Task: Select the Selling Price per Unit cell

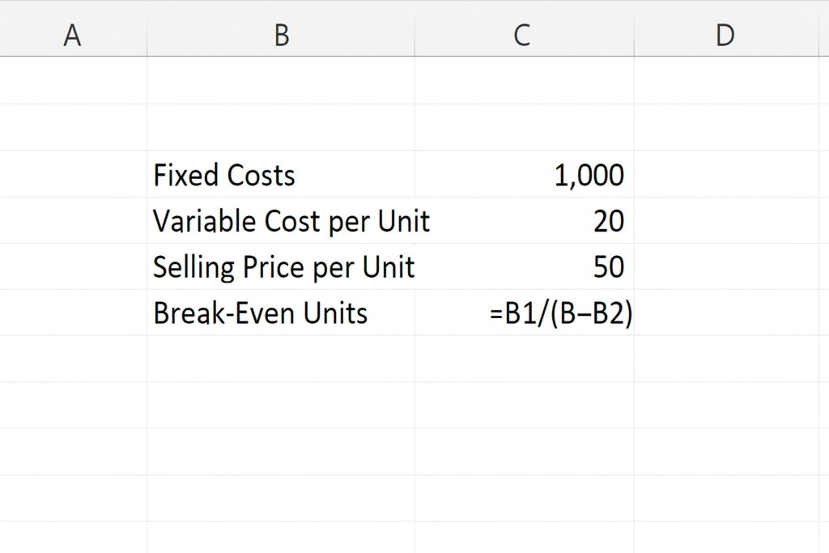Action: [x=280, y=267]
